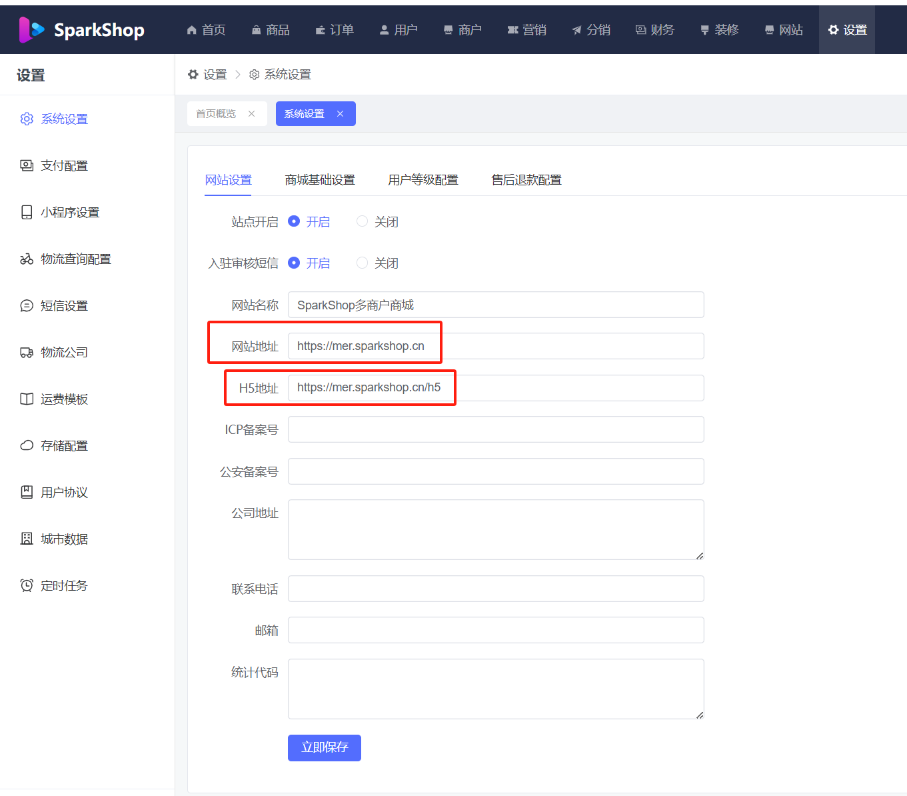Switch to the 商城基础设置 tab
The width and height of the screenshot is (907, 796).
tap(320, 180)
